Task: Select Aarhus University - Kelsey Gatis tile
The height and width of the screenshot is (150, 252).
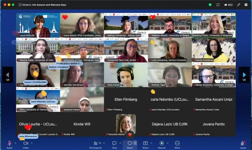Action: [126, 25]
